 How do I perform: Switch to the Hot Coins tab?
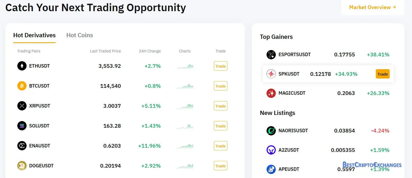point(80,35)
